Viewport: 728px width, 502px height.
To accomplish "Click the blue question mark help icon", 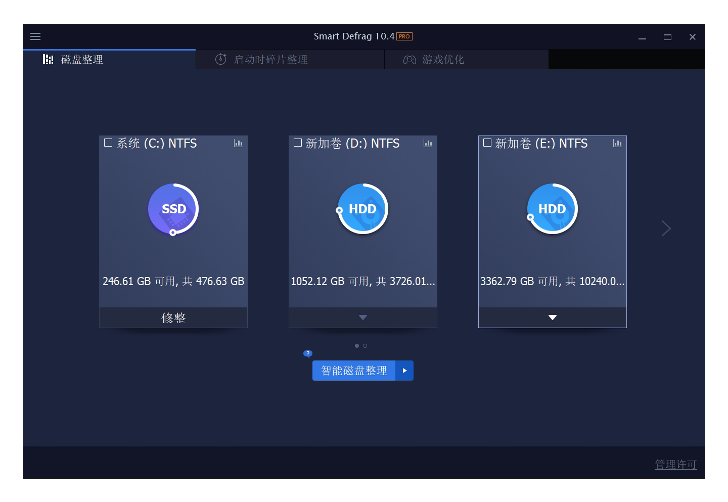I will [308, 353].
